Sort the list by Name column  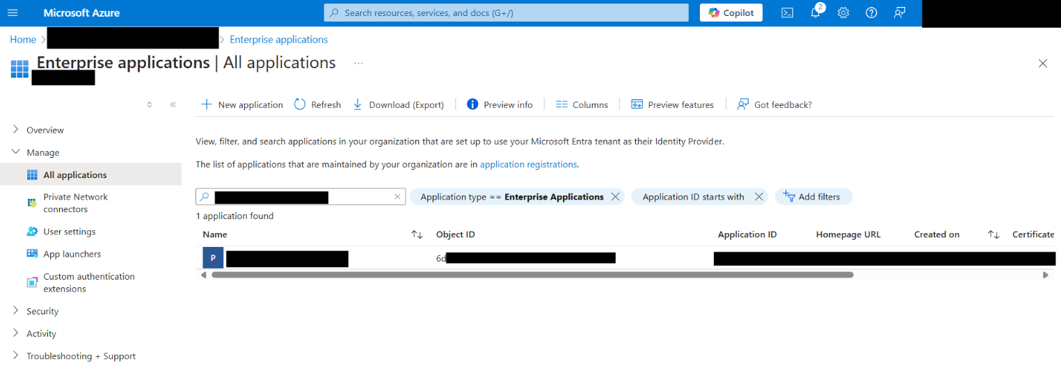click(x=417, y=234)
